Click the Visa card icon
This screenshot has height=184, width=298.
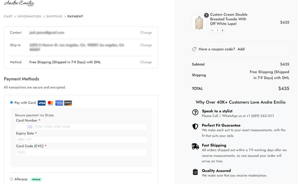(x=41, y=103)
